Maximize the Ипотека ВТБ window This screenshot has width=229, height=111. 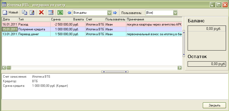coord(219,5)
